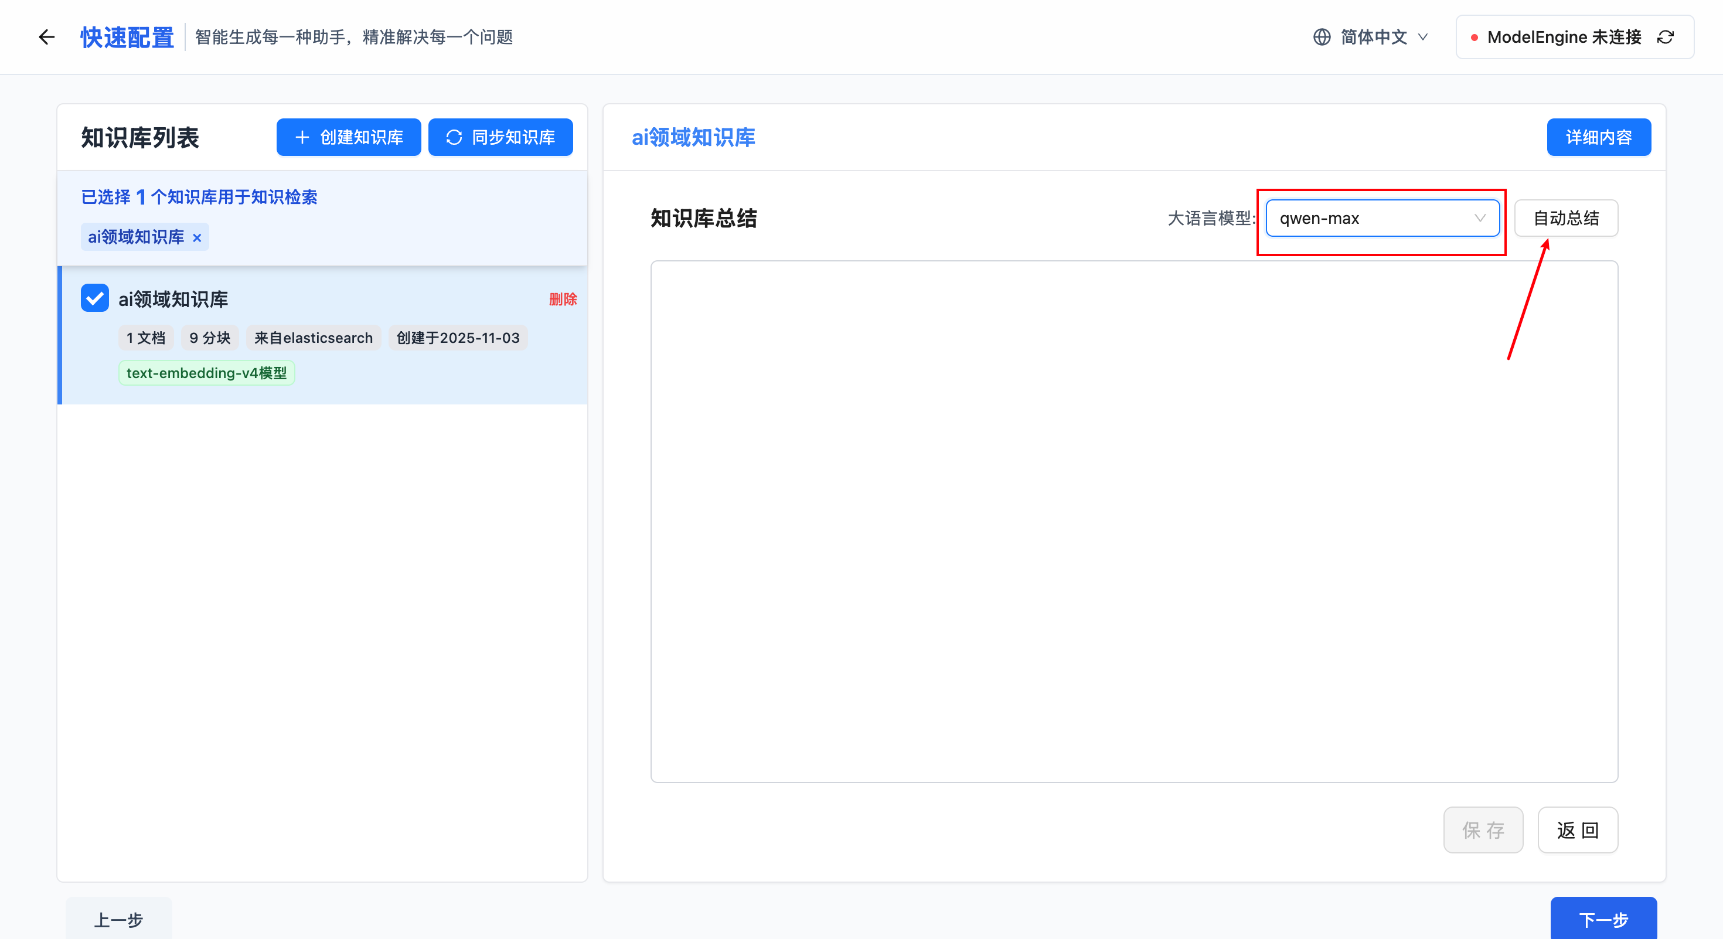Click the 保存 button
The width and height of the screenshot is (1723, 939).
coord(1482,830)
